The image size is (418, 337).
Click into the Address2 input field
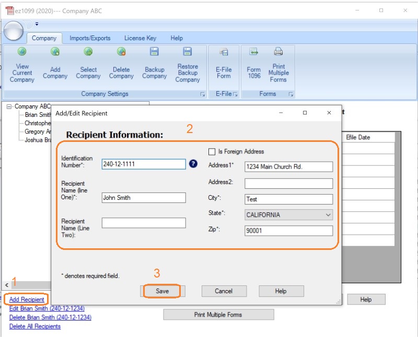[288, 183]
